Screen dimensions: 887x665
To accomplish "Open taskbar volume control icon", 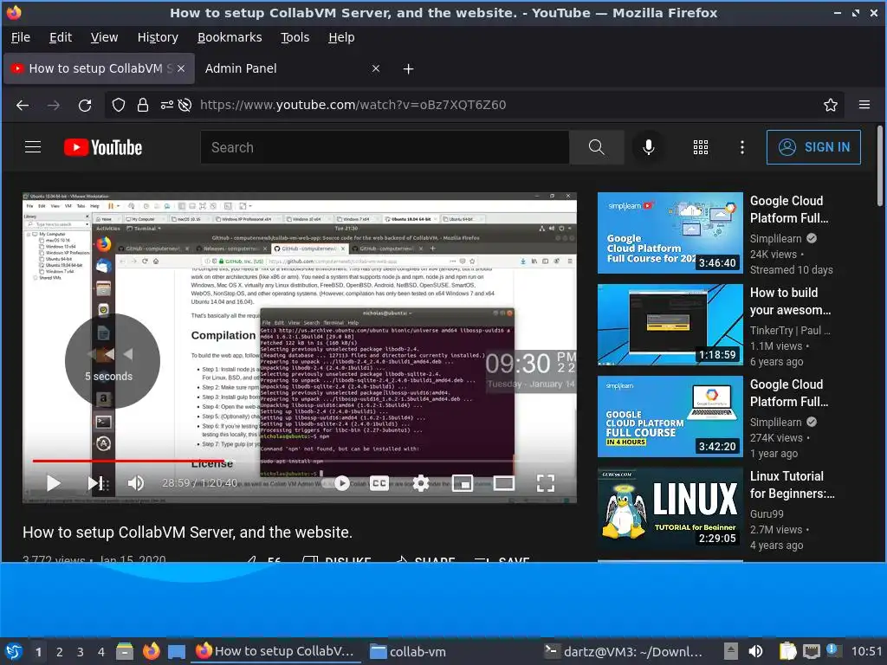I will [x=755, y=651].
